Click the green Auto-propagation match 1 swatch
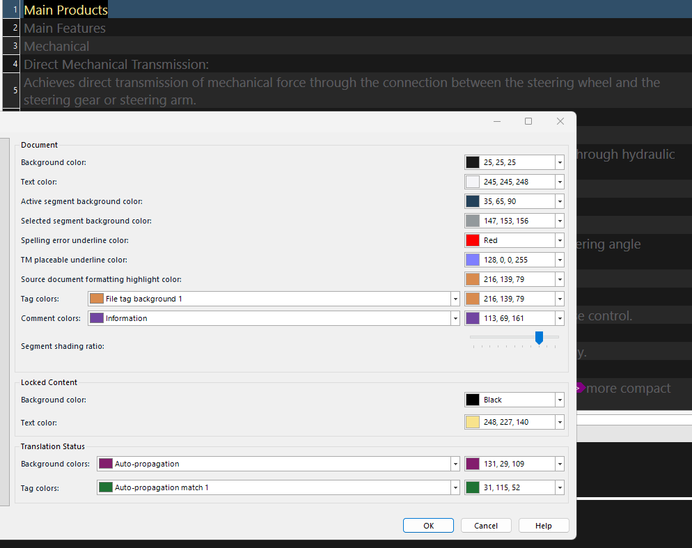The width and height of the screenshot is (692, 548). pyautogui.click(x=106, y=487)
